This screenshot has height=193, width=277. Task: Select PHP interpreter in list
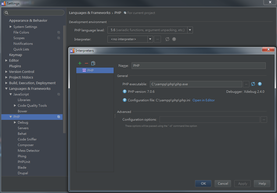pyautogui.click(x=95, y=70)
